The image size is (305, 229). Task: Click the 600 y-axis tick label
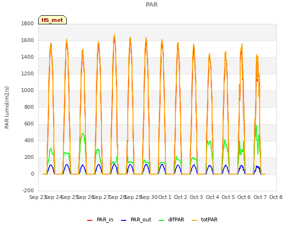pos(29,124)
